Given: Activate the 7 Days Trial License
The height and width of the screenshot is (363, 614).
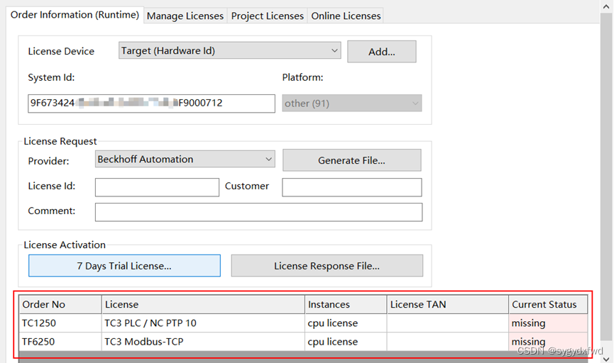Looking at the screenshot, I should [124, 266].
